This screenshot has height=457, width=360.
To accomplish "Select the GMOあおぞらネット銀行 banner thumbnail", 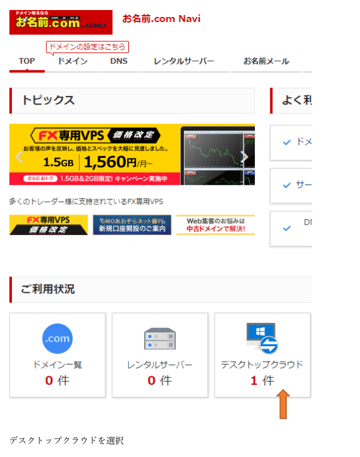I will (x=132, y=224).
